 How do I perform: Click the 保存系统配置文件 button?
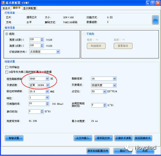click(98, 151)
